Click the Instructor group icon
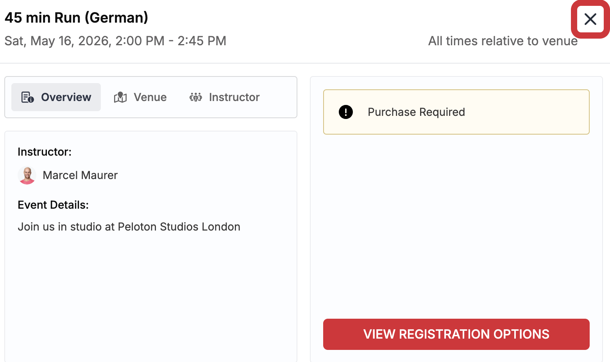The width and height of the screenshot is (610, 362). pos(196,97)
